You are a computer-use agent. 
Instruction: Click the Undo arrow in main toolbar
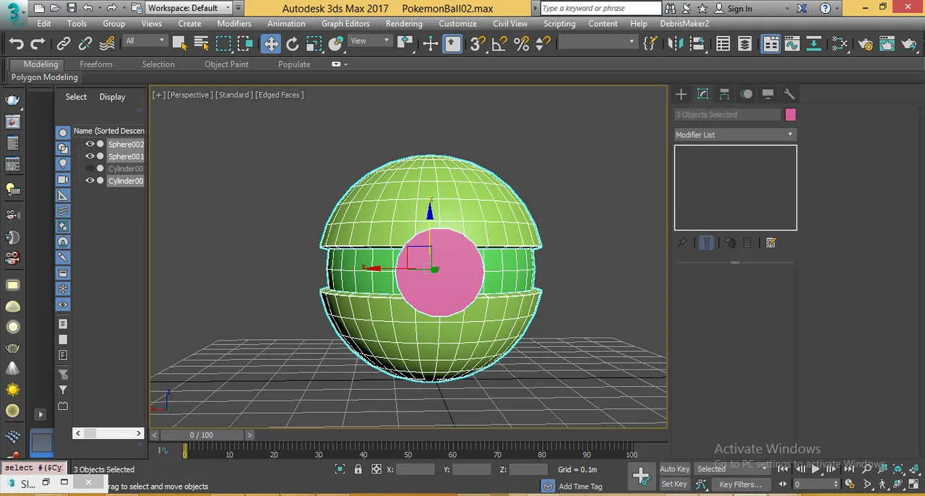[x=16, y=44]
